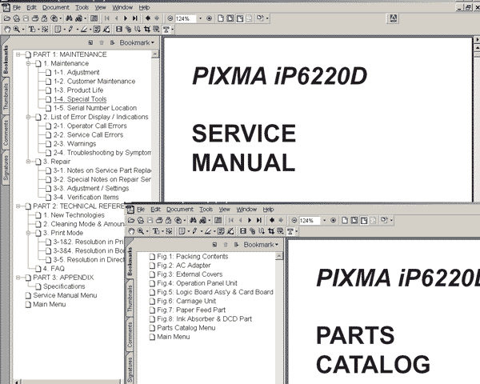Open Fig.6: Carriage Unit bookmark
This screenshot has width=480, height=384.
pyautogui.click(x=186, y=301)
